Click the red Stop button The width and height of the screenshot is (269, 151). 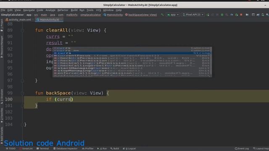[x=241, y=15]
